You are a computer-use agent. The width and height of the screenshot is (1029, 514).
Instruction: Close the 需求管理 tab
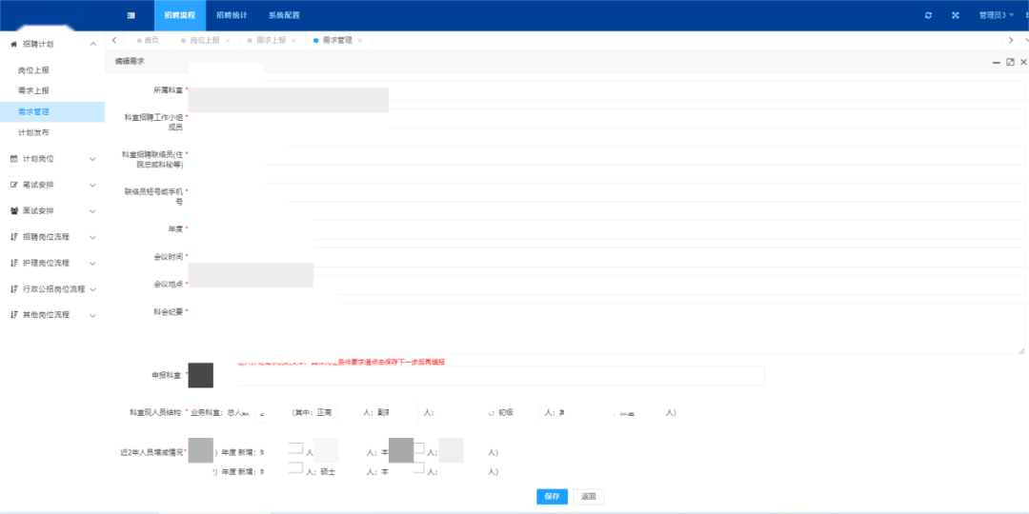359,41
